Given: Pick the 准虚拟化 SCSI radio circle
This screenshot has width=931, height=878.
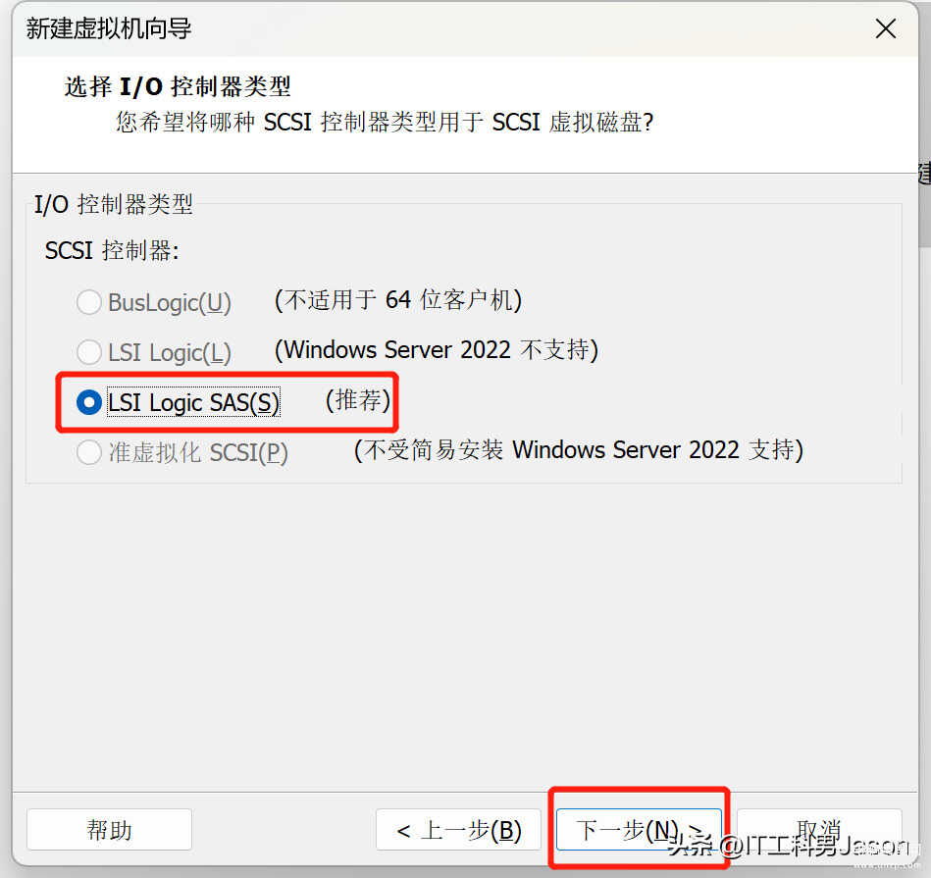Looking at the screenshot, I should point(89,452).
